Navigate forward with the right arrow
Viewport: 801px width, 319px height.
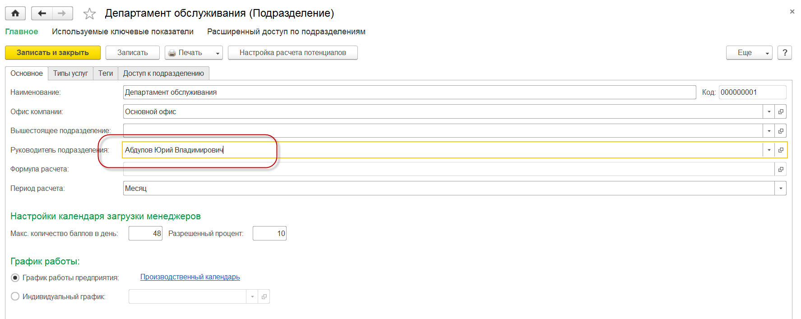[x=62, y=13]
